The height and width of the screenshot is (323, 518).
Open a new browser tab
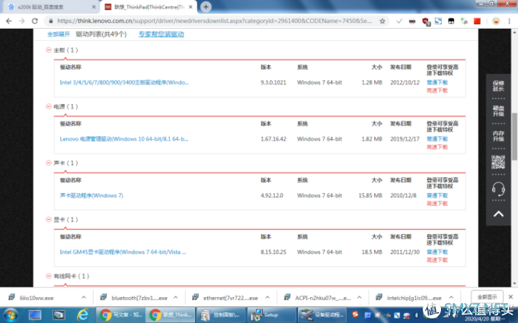(x=206, y=7)
